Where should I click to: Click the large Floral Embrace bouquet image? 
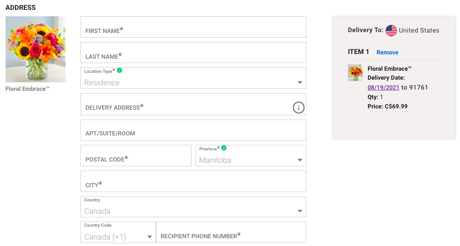(36, 49)
